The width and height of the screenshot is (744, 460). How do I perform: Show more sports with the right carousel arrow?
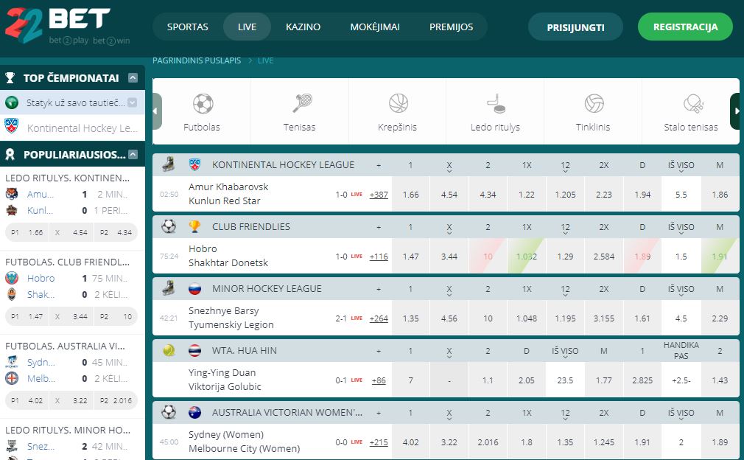click(x=735, y=111)
